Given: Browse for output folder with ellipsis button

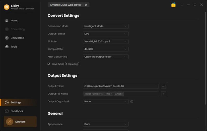Looking at the screenshot, I should pos(164,86).
